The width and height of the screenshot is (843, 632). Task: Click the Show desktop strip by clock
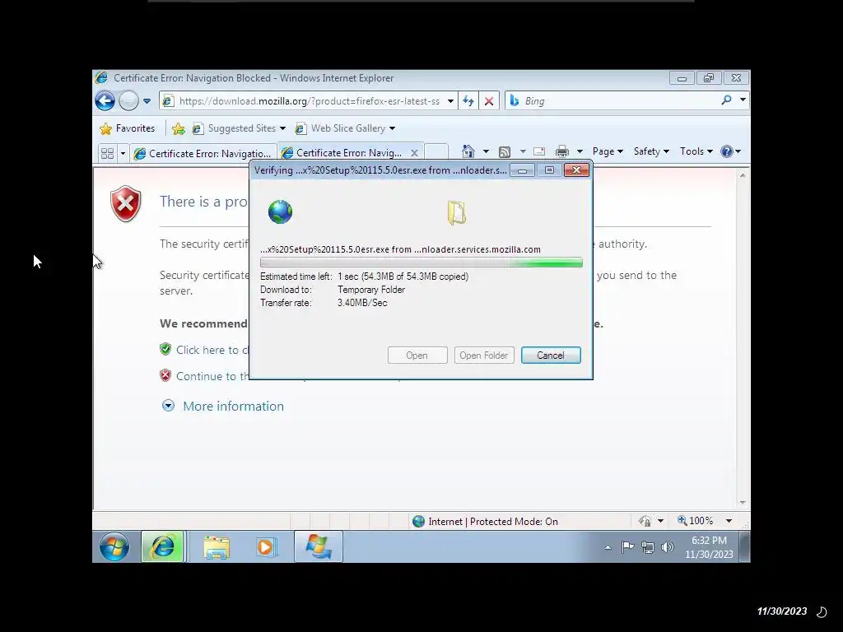click(x=745, y=547)
